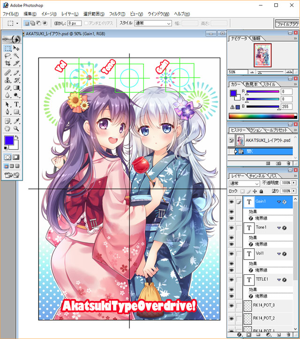Open the File Browser button
The height and width of the screenshot is (339, 300).
(x=287, y=24)
